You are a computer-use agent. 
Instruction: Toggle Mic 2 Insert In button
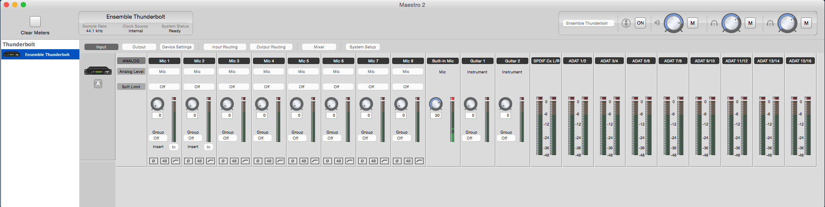click(x=208, y=147)
